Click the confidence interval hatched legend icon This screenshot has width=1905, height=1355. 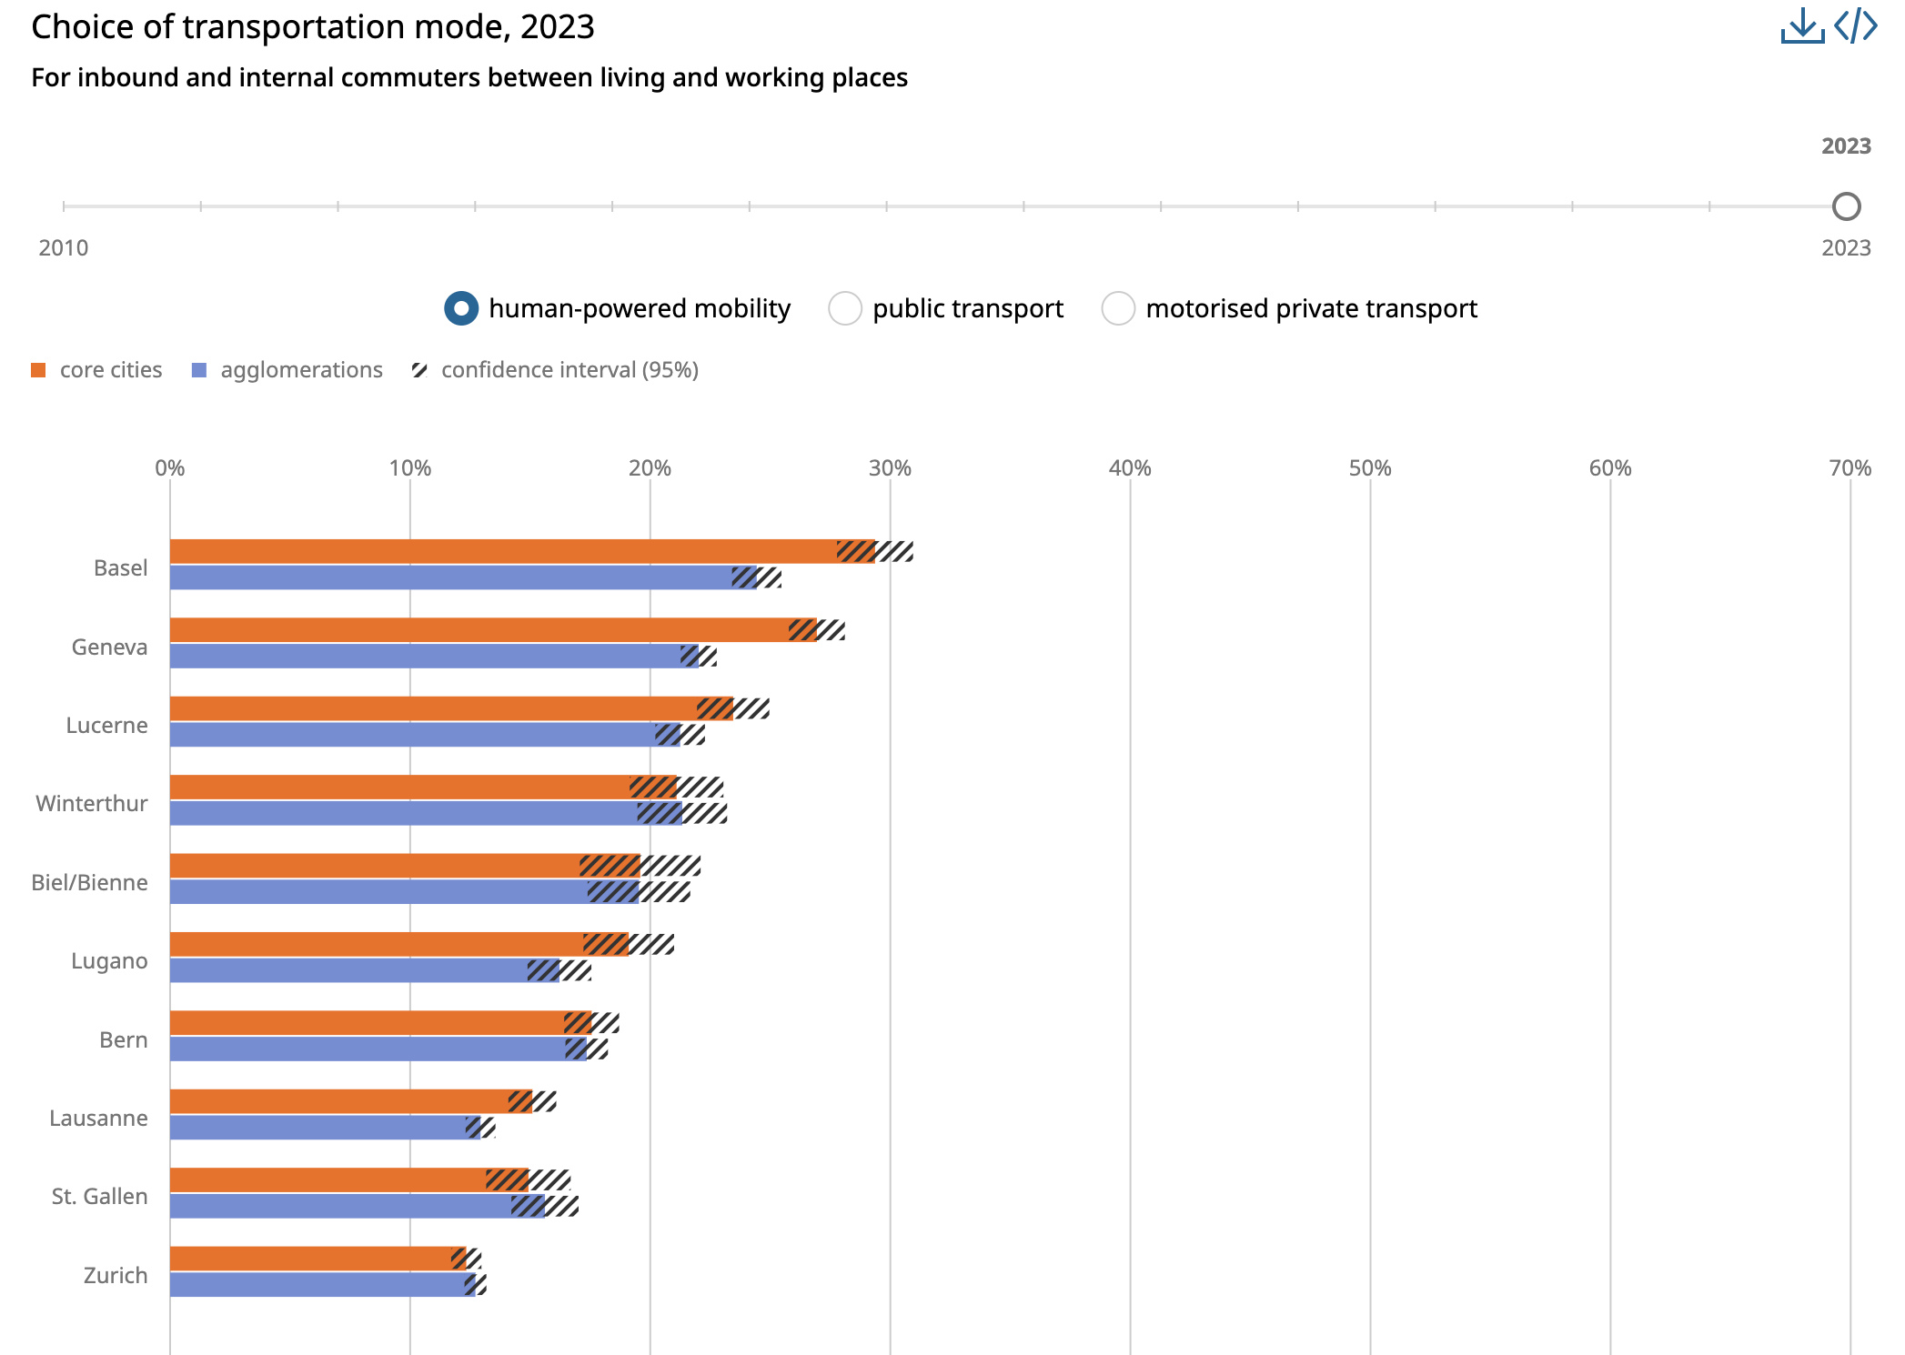pyautogui.click(x=419, y=370)
